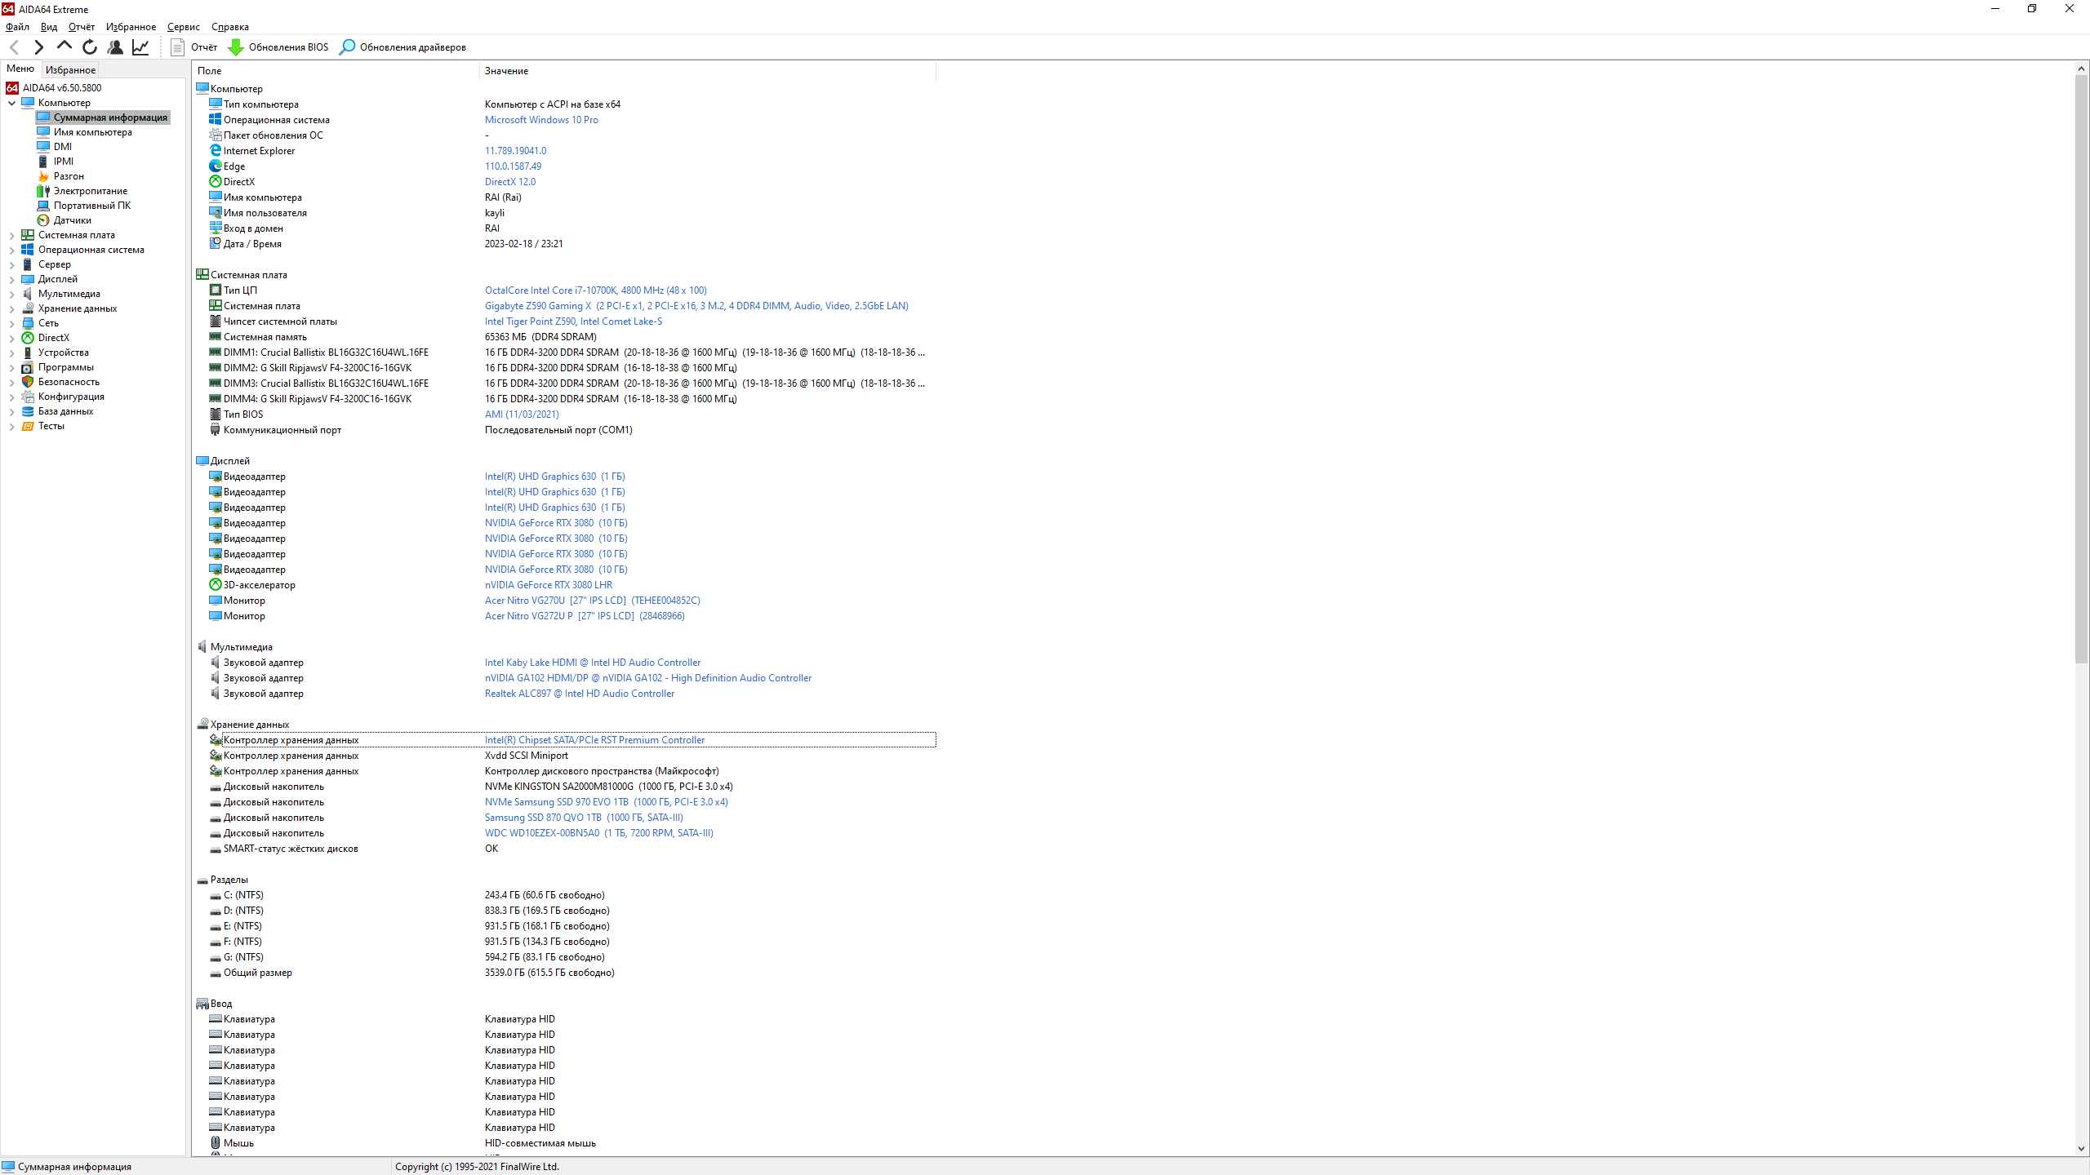Click the DirectX icon in sidebar tree
Screen dimensions: 2090x1175
(x=28, y=338)
